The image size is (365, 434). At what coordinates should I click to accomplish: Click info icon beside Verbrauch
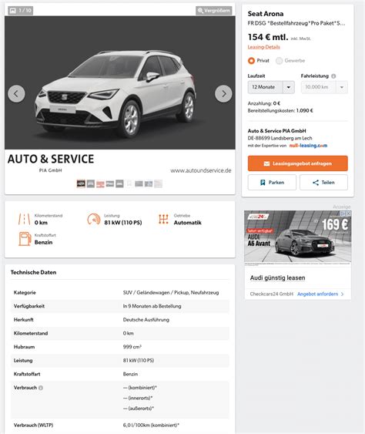[x=41, y=388]
